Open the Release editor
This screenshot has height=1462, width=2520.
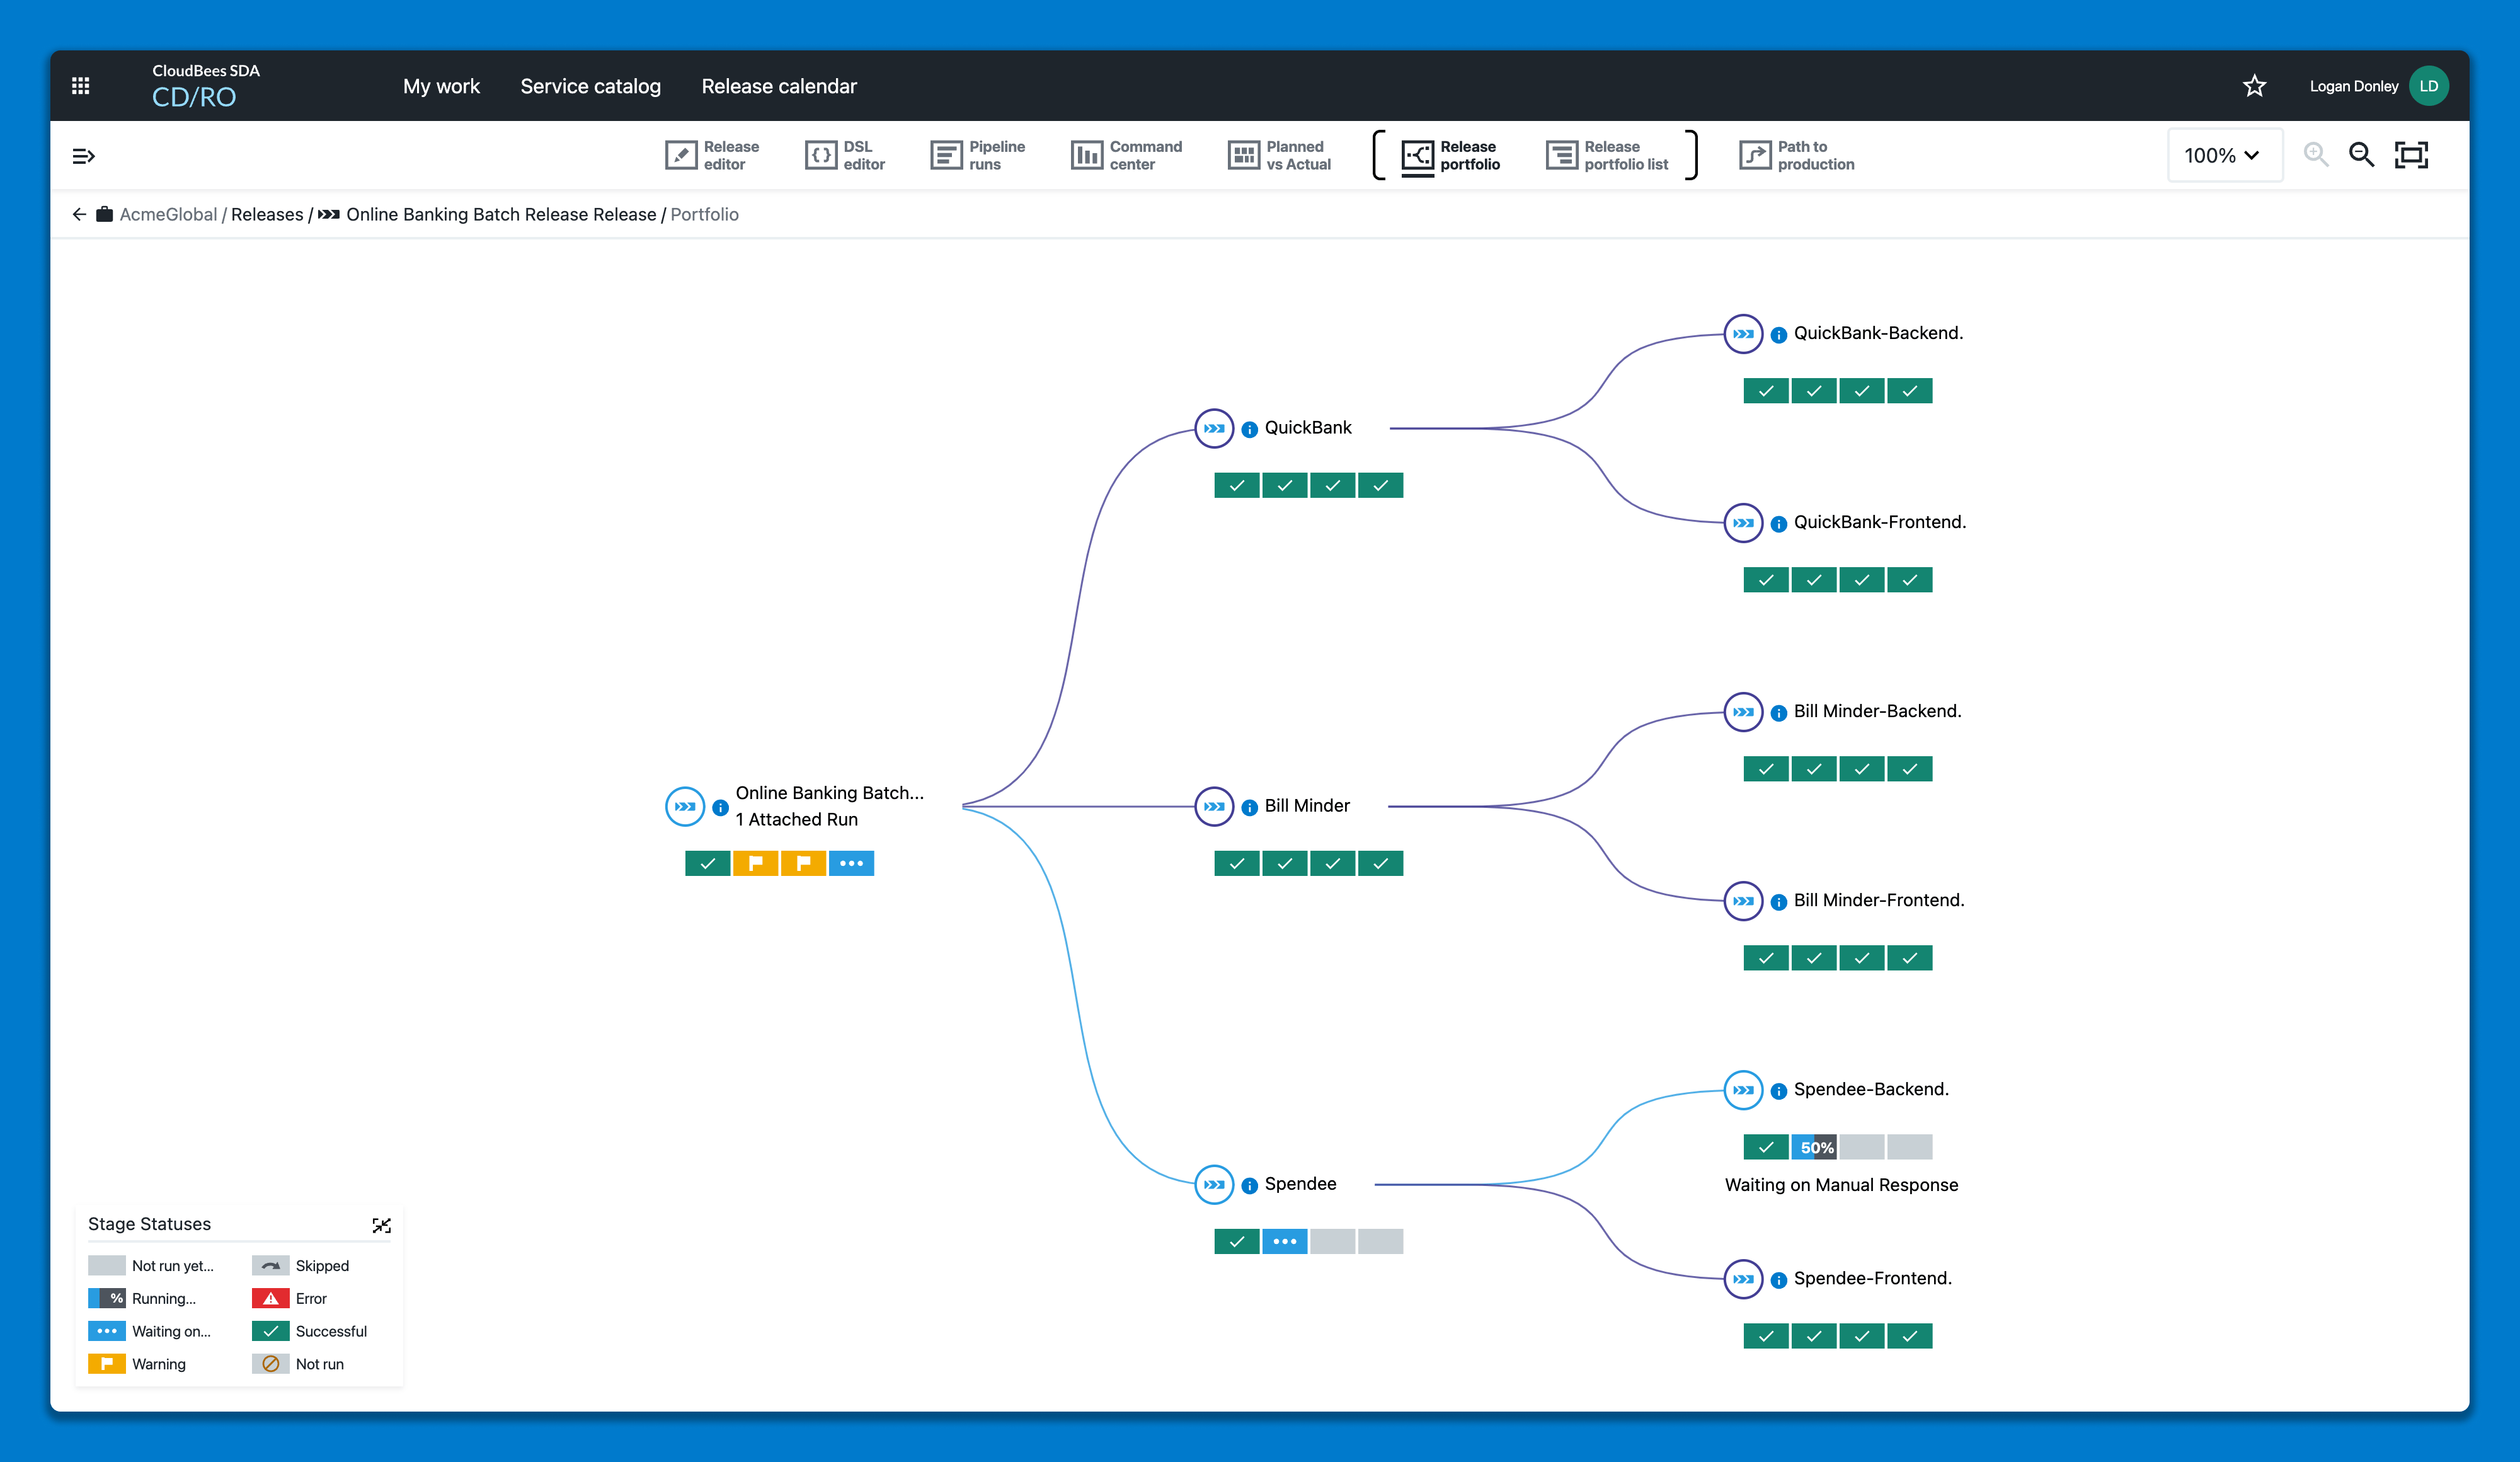coord(712,155)
